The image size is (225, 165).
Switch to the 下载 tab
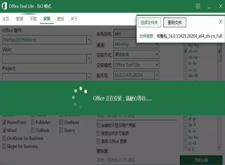pyautogui.click(x=33, y=19)
